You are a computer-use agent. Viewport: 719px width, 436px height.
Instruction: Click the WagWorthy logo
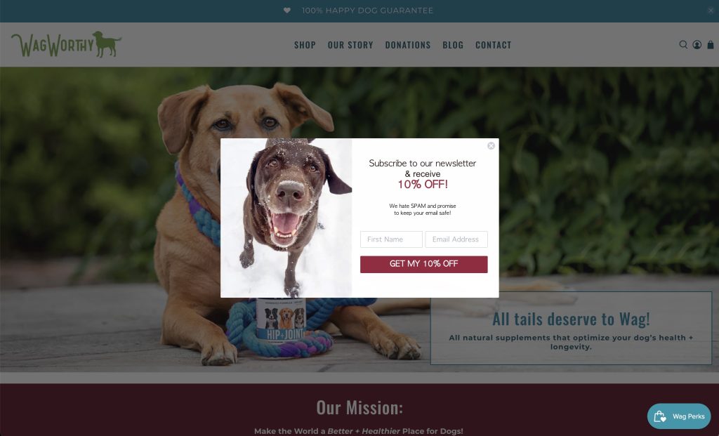click(x=67, y=44)
